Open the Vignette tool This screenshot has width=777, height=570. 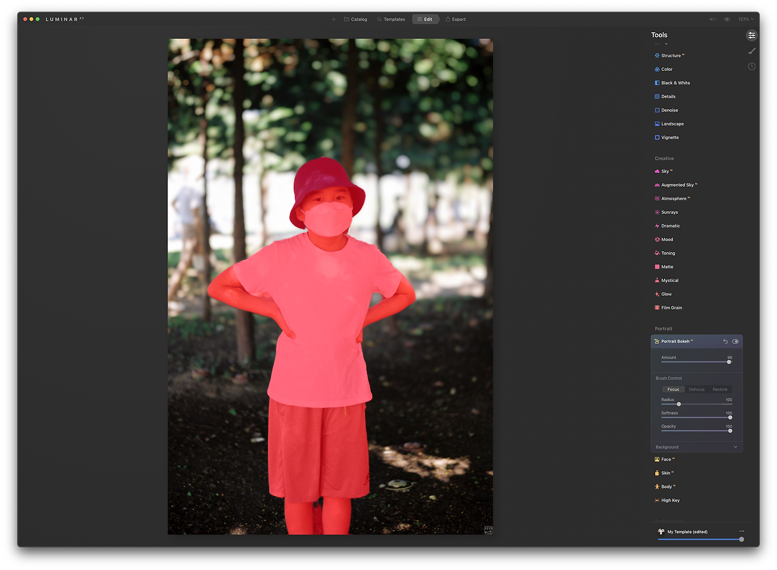point(667,138)
